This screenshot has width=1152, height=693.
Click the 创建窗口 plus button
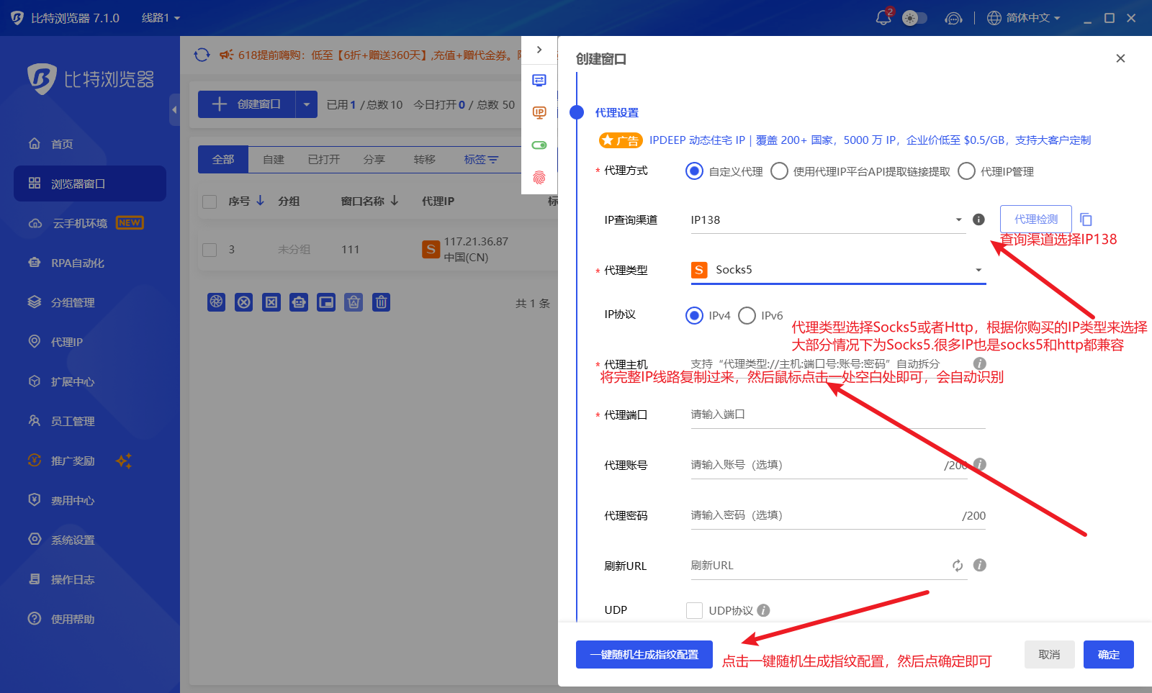click(x=246, y=104)
